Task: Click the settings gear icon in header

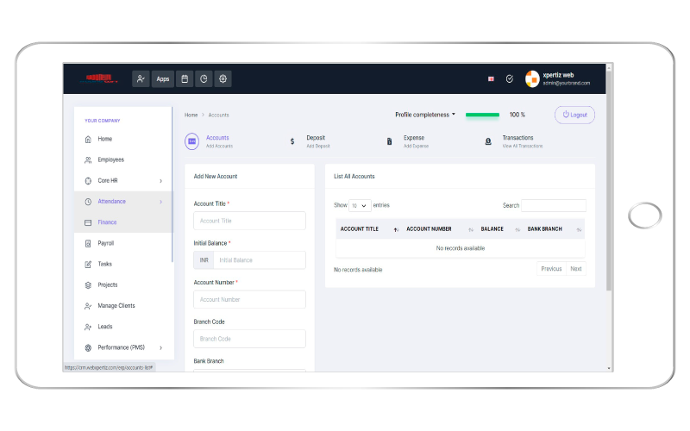Action: coord(223,78)
